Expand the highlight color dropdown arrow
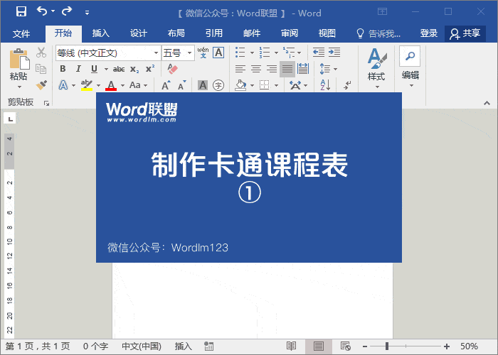The height and width of the screenshot is (355, 498). [x=98, y=85]
